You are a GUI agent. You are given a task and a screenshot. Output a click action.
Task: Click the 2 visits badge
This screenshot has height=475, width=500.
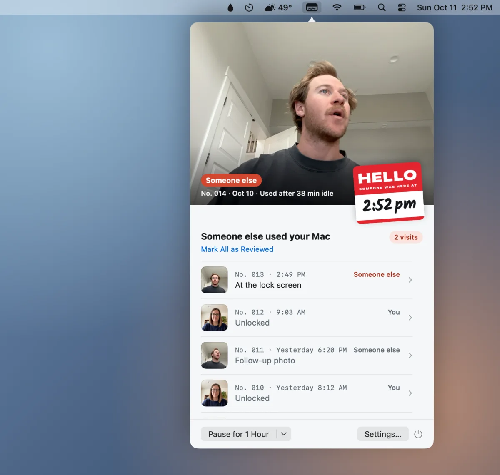point(406,237)
